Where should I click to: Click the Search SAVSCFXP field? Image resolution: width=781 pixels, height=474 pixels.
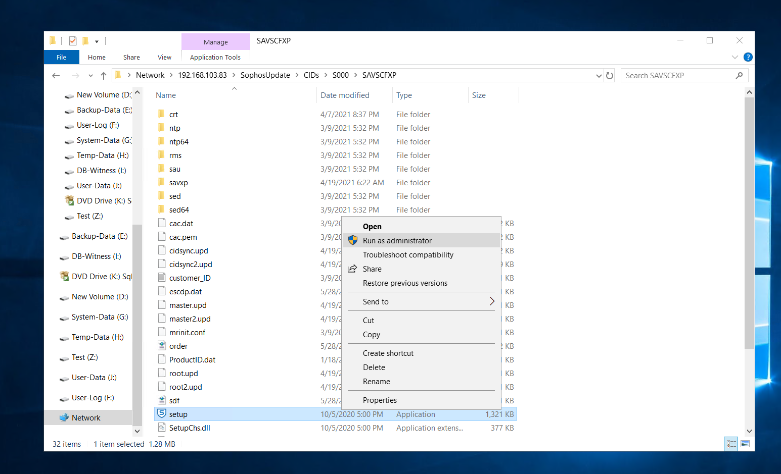(x=684, y=75)
